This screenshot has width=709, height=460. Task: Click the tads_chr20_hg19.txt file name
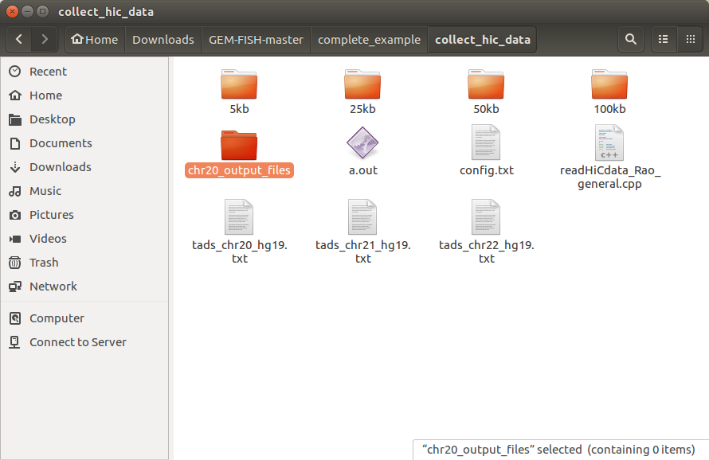click(240, 251)
